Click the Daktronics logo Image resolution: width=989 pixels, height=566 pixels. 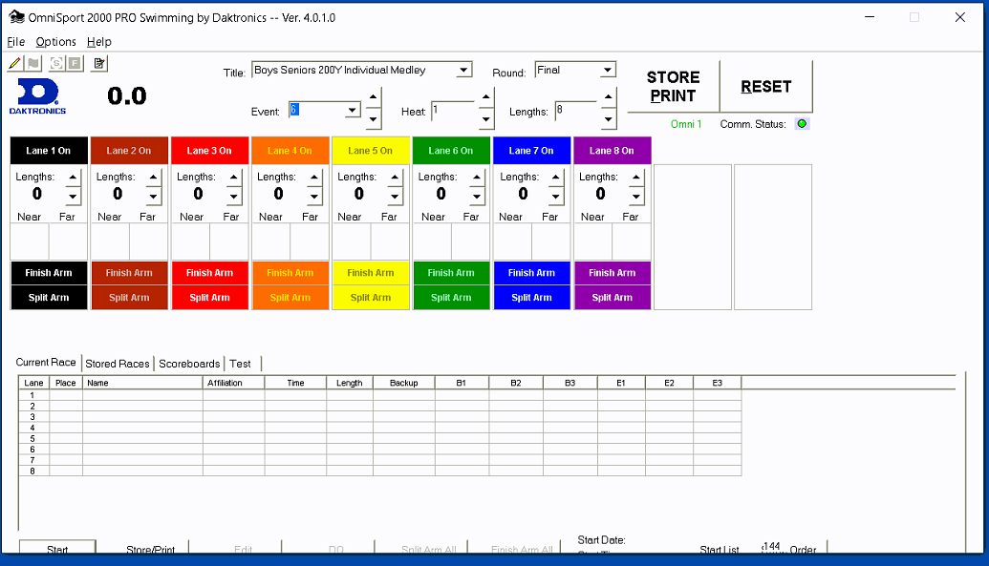pyautogui.click(x=38, y=96)
